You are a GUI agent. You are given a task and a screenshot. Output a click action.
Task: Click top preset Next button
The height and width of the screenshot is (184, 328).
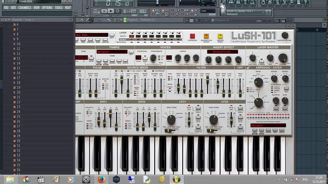click(83, 40)
